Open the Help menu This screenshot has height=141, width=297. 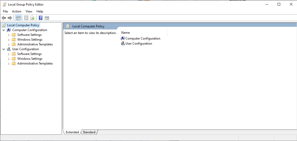pos(40,11)
